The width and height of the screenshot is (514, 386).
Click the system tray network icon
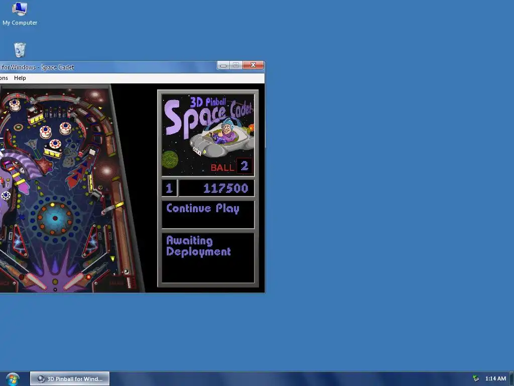tap(476, 379)
